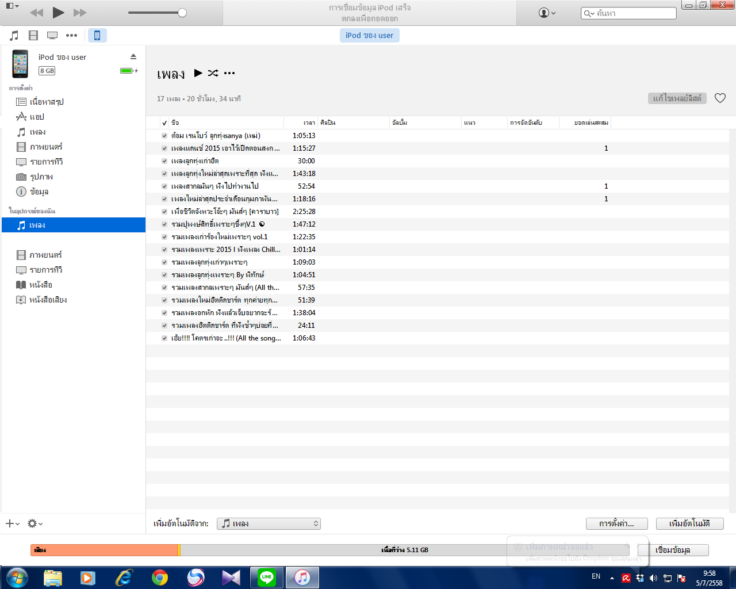Sort by แนว genre column
Image resolution: width=736 pixels, height=589 pixels.
485,123
